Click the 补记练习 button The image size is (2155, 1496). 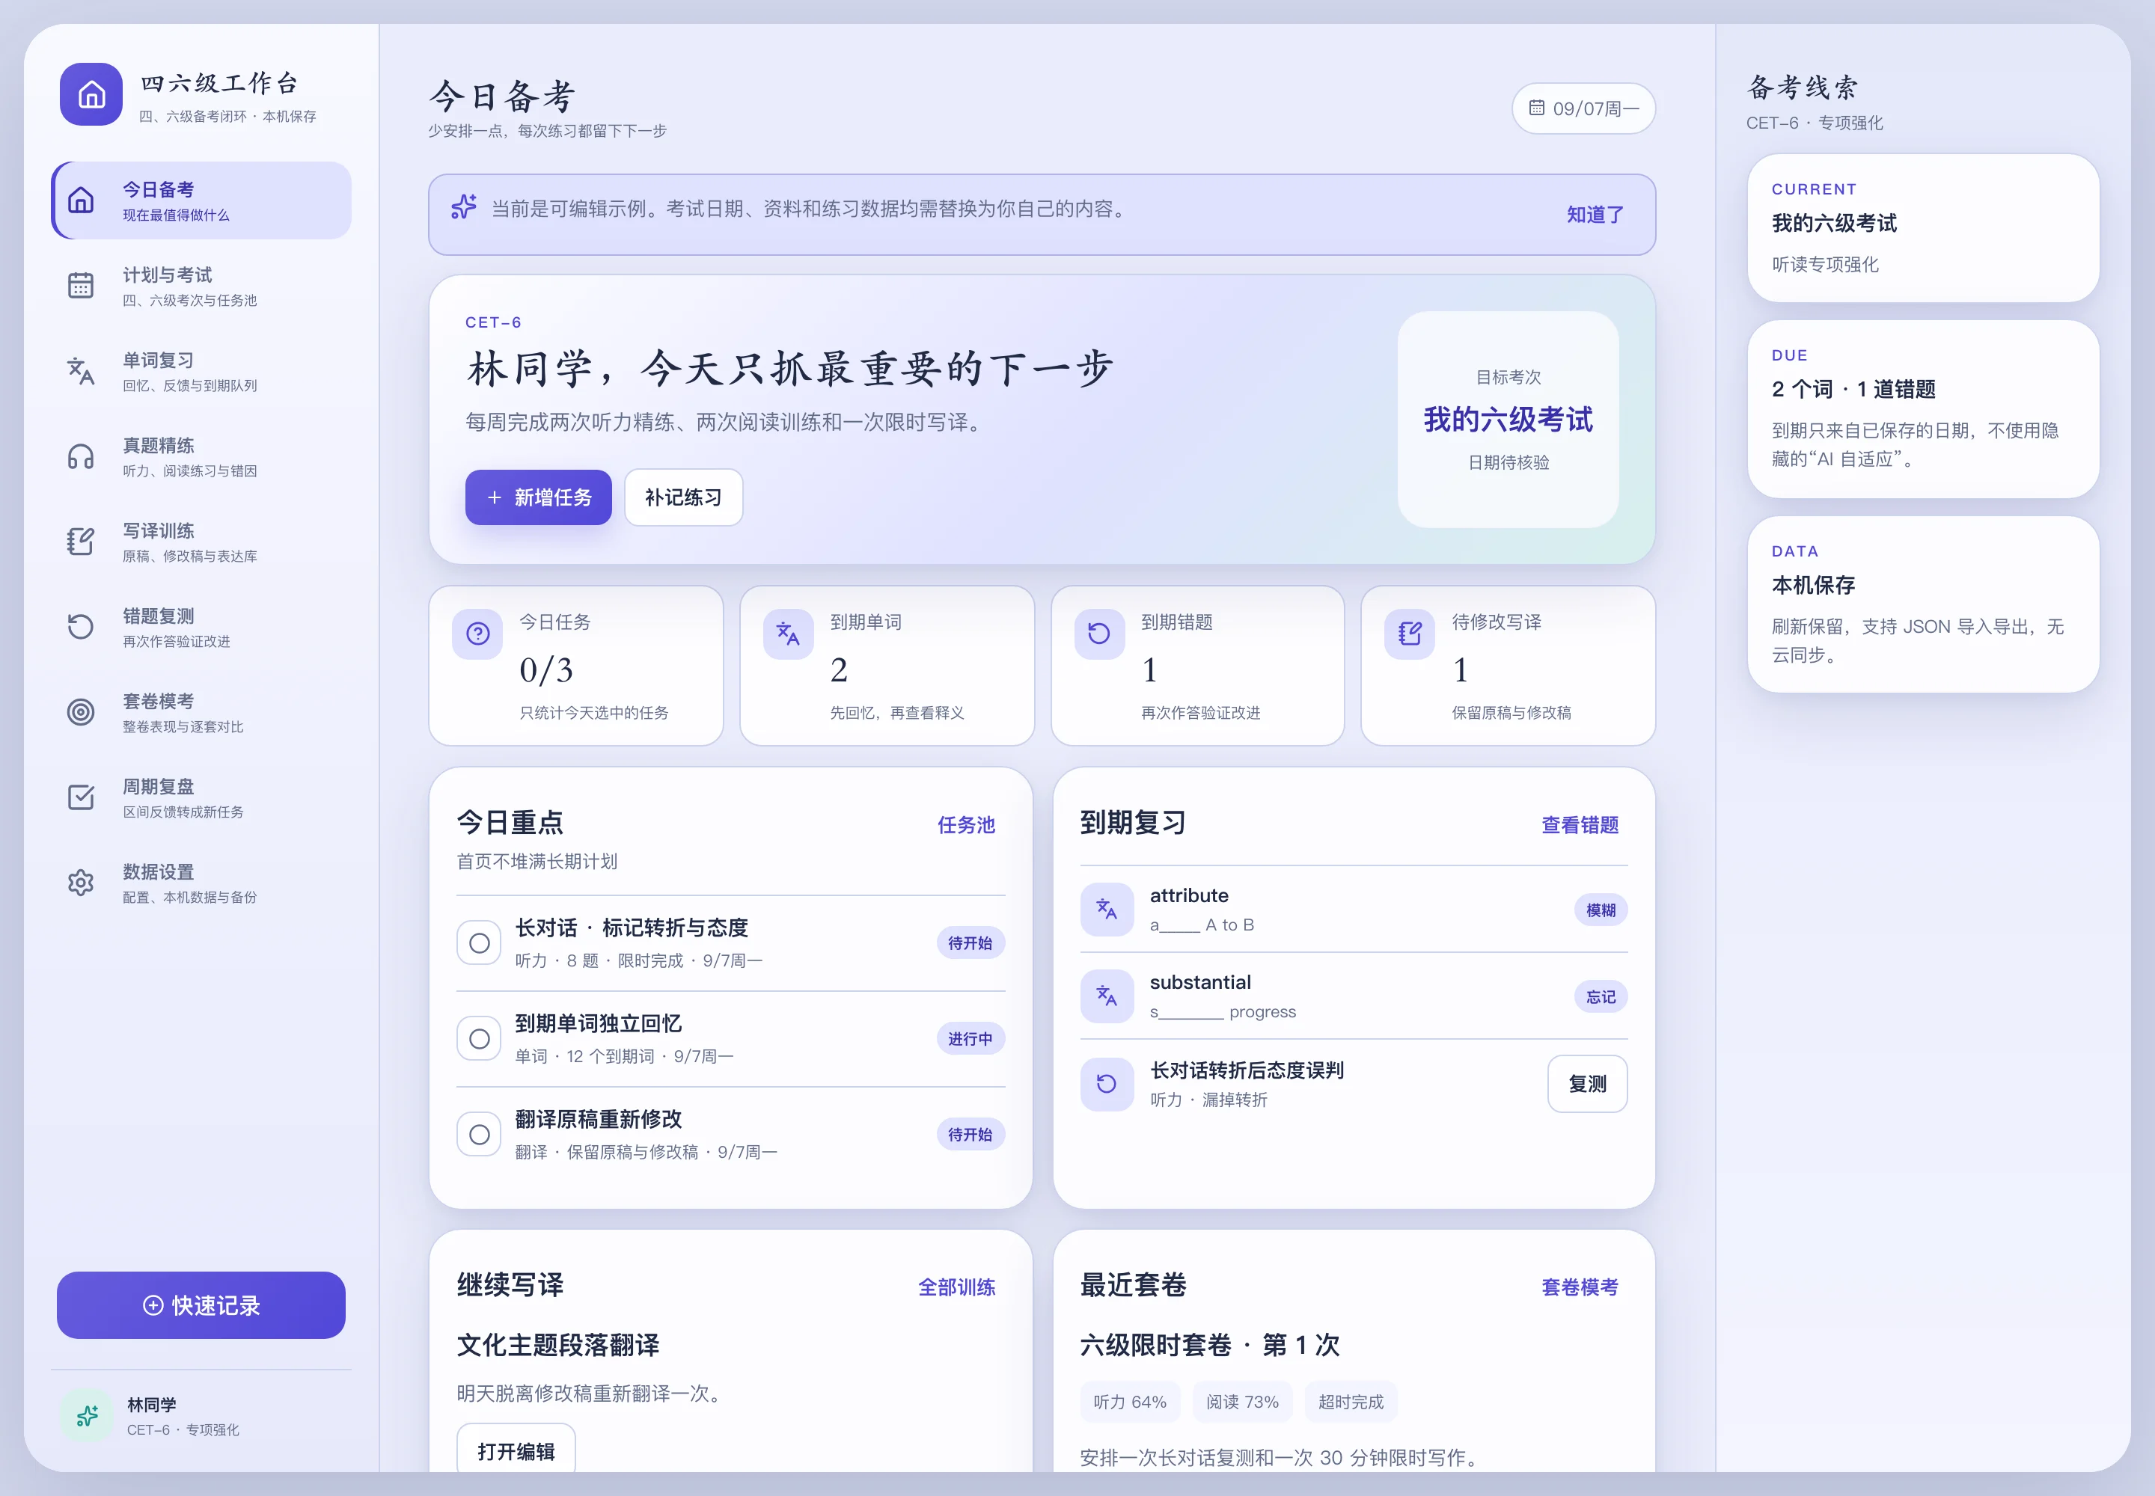point(684,497)
